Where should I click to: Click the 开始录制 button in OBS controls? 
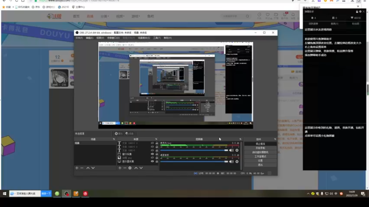coord(260,148)
